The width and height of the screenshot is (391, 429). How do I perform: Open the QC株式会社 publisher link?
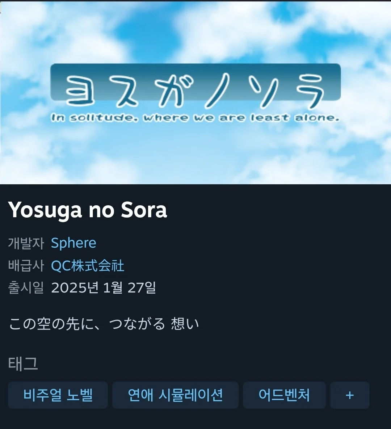coord(88,265)
